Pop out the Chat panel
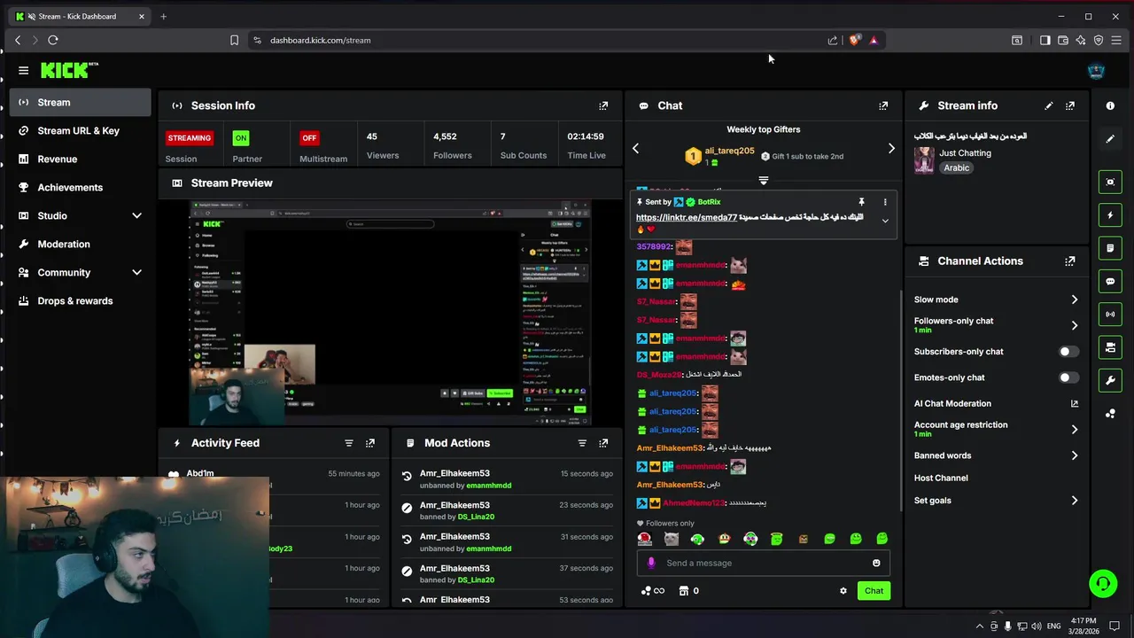 coord(883,105)
